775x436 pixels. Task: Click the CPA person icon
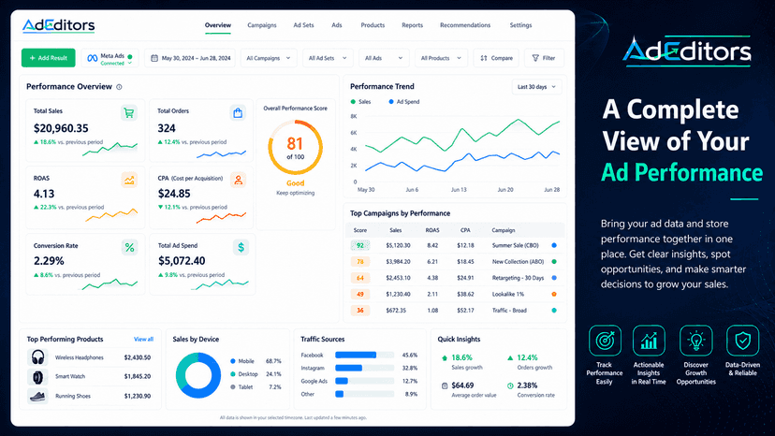(x=239, y=181)
